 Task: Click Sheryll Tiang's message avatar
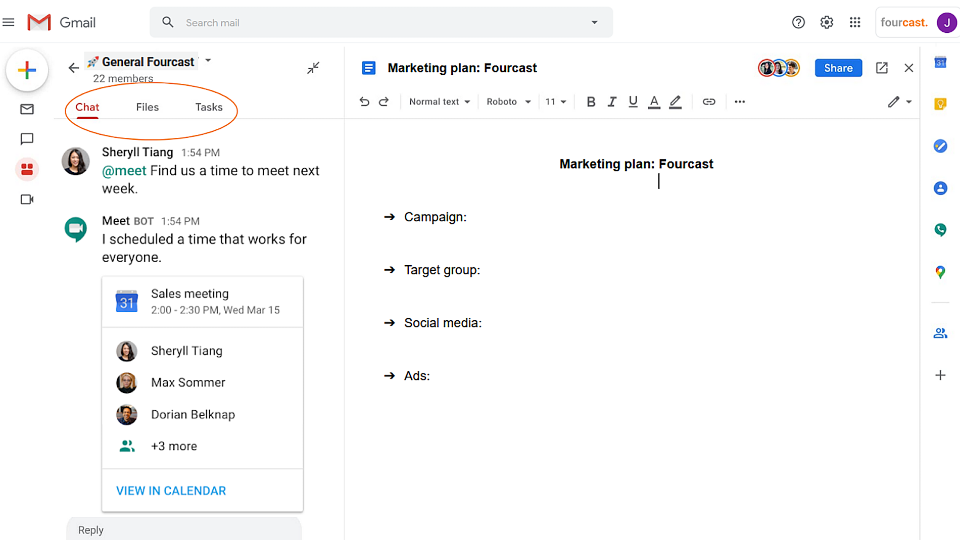click(x=76, y=161)
